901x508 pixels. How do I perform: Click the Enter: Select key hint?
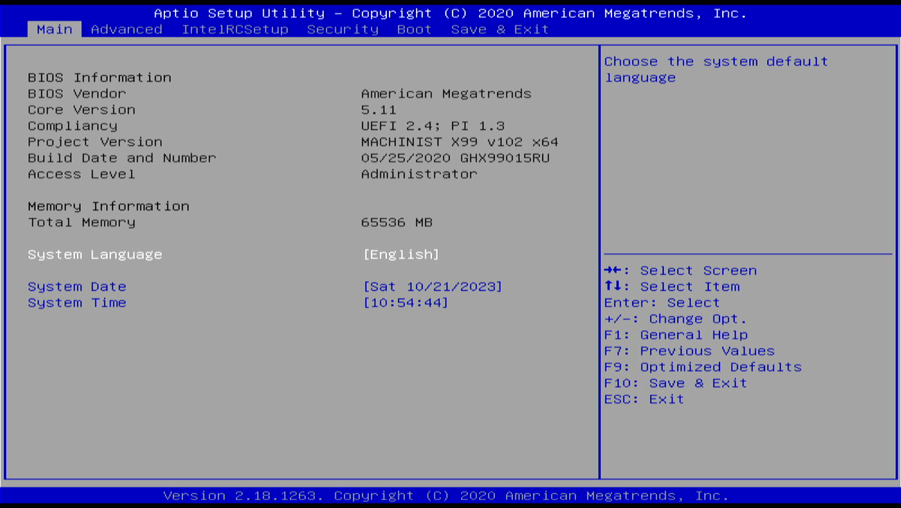coord(662,303)
